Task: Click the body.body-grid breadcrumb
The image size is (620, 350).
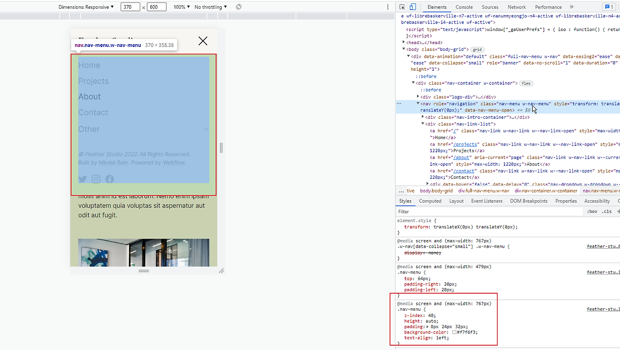Action: 436,191
